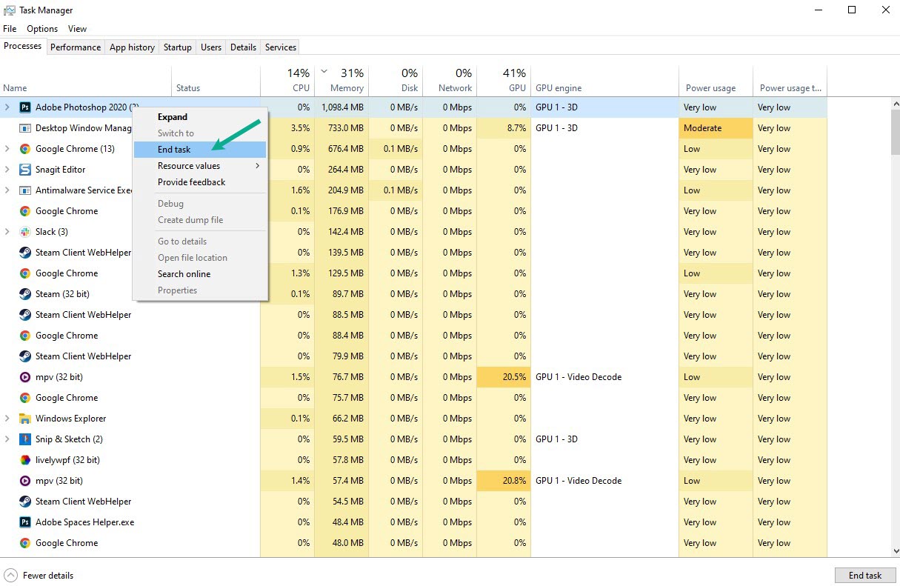This screenshot has width=900, height=586.
Task: Click the Google Chrome (13) process icon
Action: point(24,149)
